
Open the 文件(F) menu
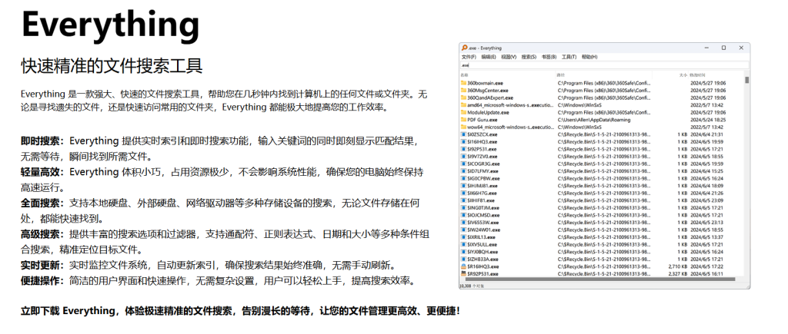pyautogui.click(x=469, y=57)
